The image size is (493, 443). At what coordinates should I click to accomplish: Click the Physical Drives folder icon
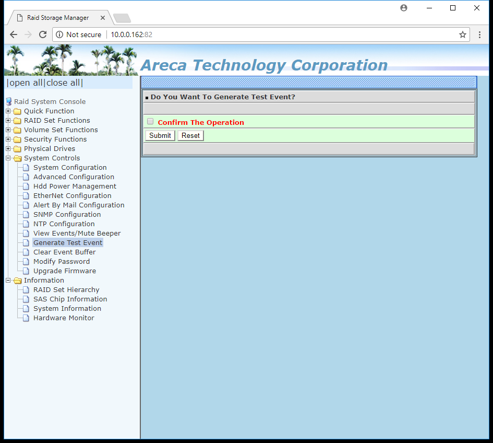[x=18, y=149]
